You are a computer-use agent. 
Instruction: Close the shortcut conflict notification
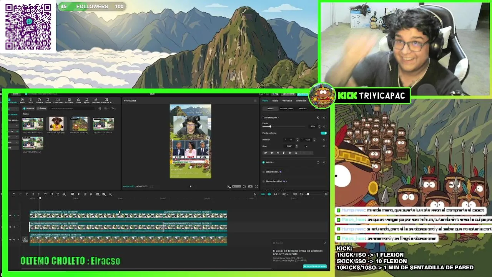pos(325,243)
